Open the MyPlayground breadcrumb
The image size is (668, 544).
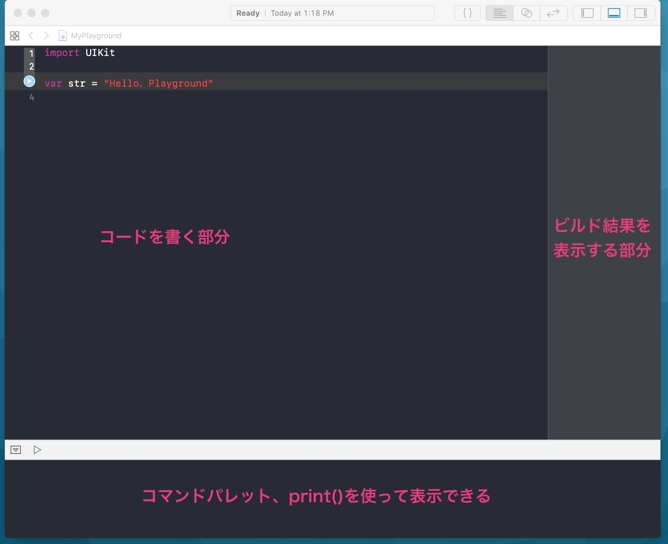pyautogui.click(x=97, y=36)
